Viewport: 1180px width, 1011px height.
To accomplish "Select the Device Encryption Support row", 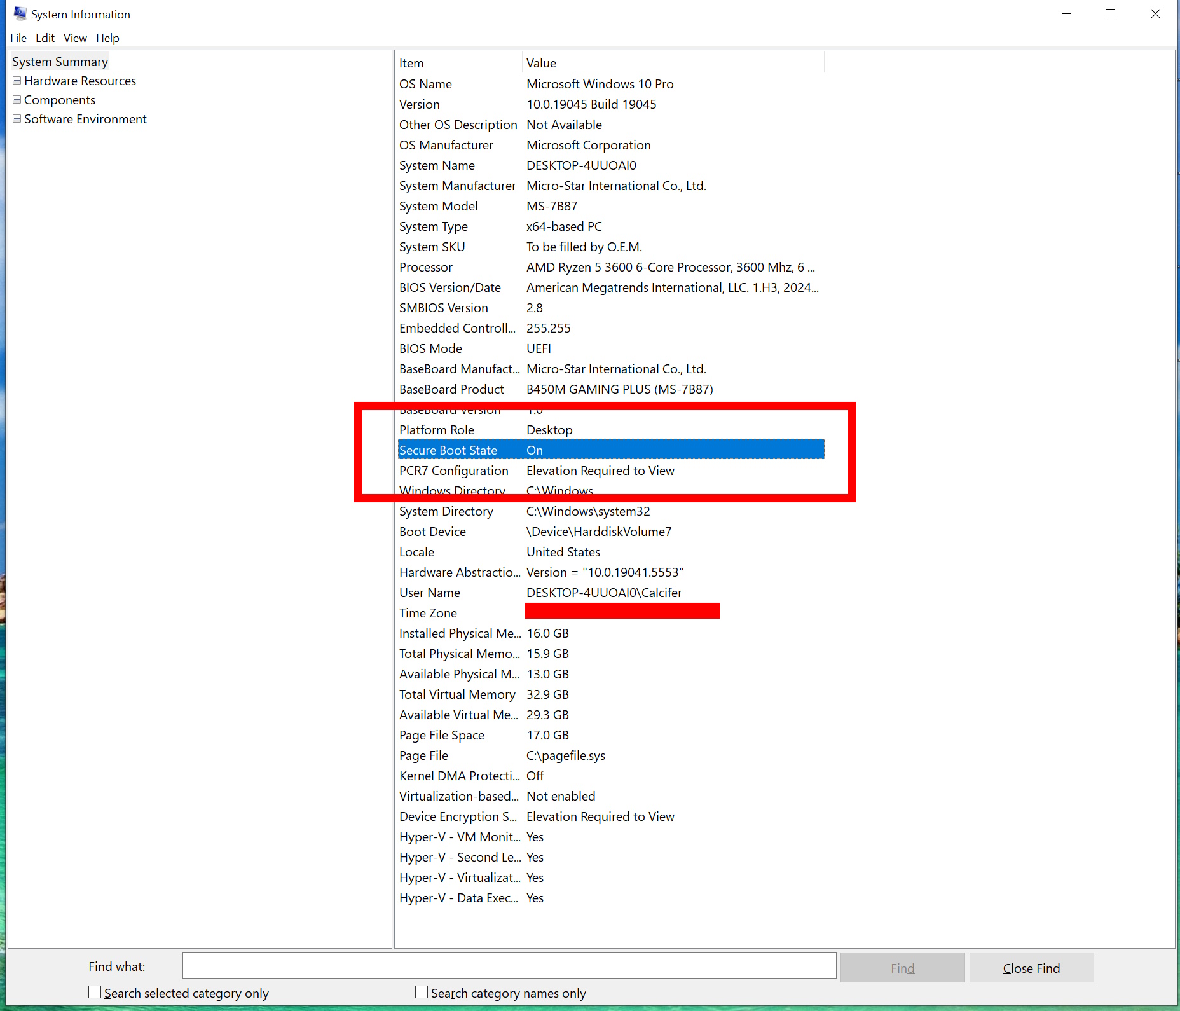I will (611, 816).
